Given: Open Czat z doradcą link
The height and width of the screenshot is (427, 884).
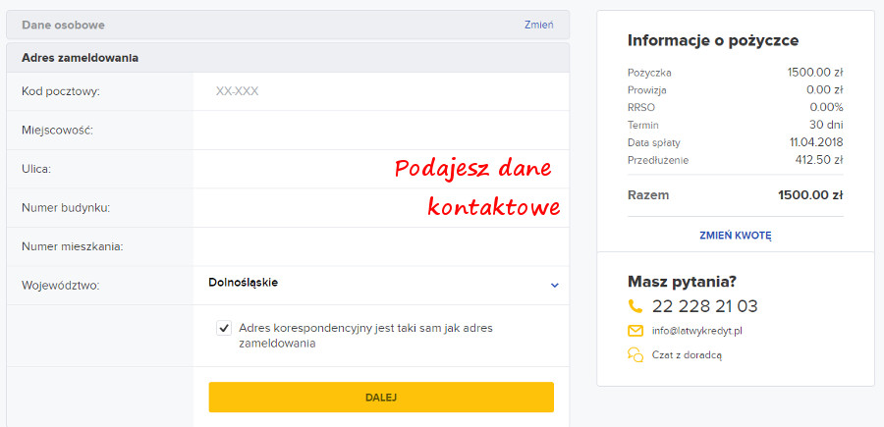Looking at the screenshot, I should tap(687, 355).
